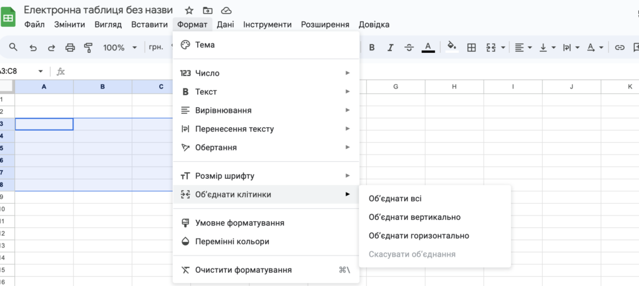Open the Файл menu
Screen dimensions: 639x286
click(35, 24)
